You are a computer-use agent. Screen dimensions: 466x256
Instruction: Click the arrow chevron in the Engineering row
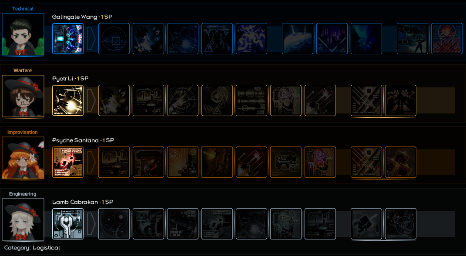coord(91,224)
